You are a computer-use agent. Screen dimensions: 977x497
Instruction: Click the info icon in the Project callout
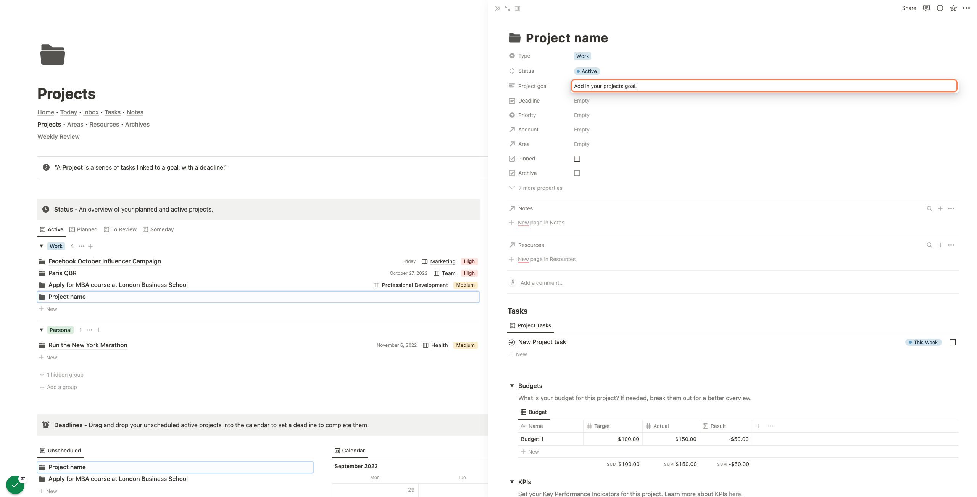pyautogui.click(x=46, y=167)
